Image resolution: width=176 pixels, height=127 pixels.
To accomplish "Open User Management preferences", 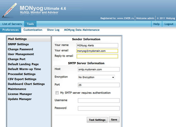I will click(x=21, y=54).
